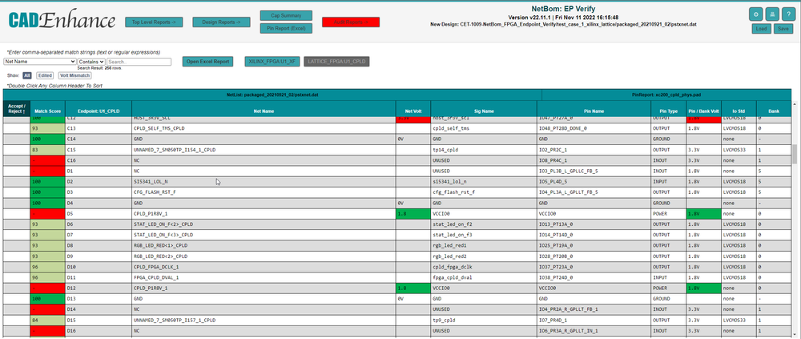
Task: Click the NetList: packaged_20210921_02/pstxnet.dat header
Action: [x=272, y=95]
